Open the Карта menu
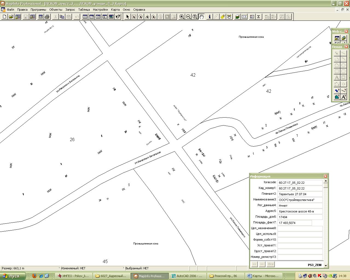The image size is (350, 280). pyautogui.click(x=115, y=10)
